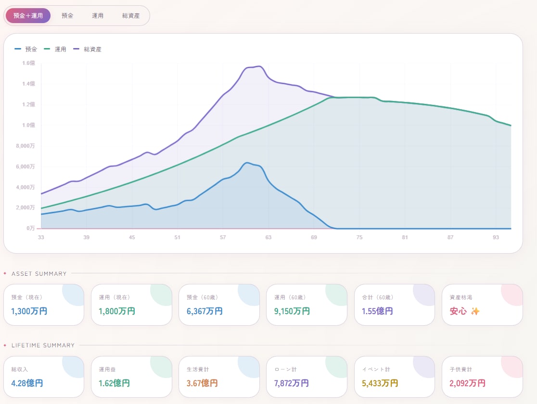Screen dimensions: 537x404
Task: Select the 7,872万円 value in ローン計 card
Action: [292, 383]
